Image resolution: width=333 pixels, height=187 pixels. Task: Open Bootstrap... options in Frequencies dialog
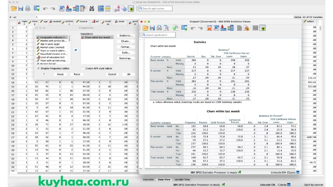pos(126,58)
